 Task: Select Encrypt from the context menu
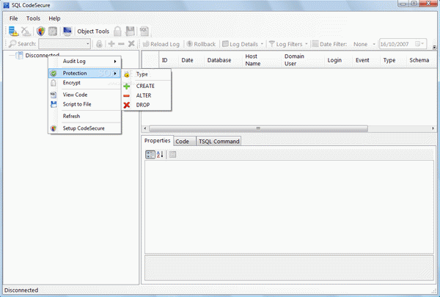(84, 83)
